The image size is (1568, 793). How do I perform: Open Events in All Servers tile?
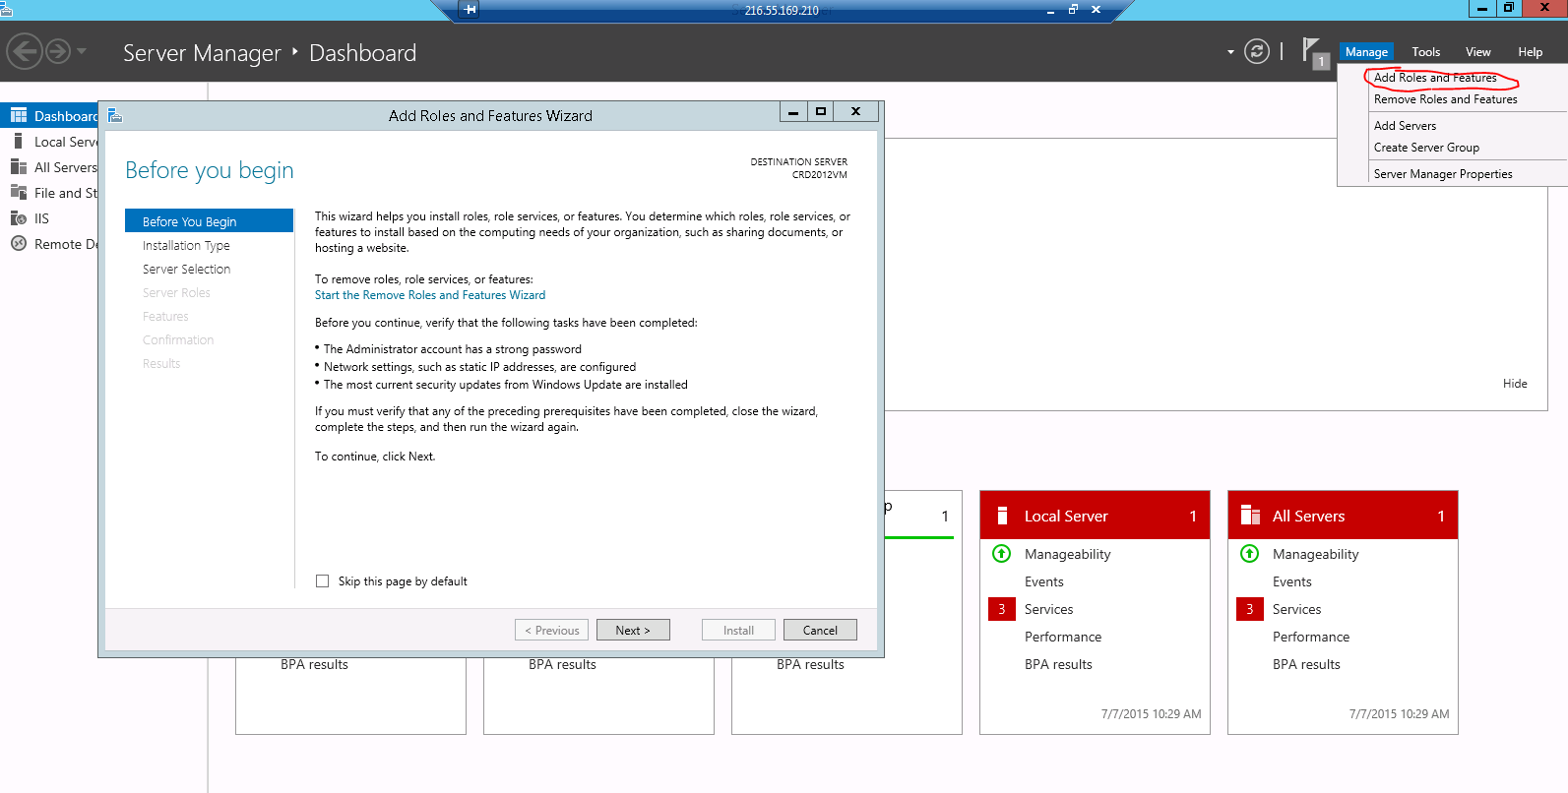(x=1292, y=581)
